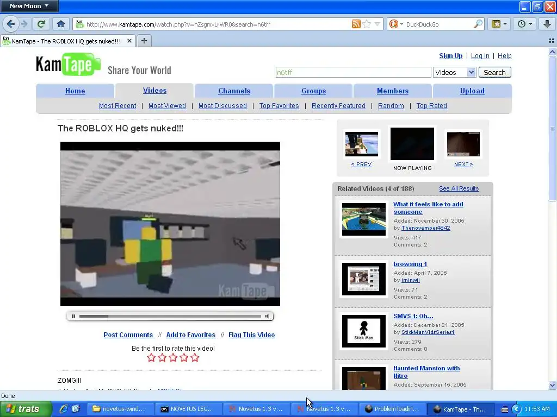The image size is (557, 417).
Task: Switch to Problem loading taskbar window
Action: (394, 409)
